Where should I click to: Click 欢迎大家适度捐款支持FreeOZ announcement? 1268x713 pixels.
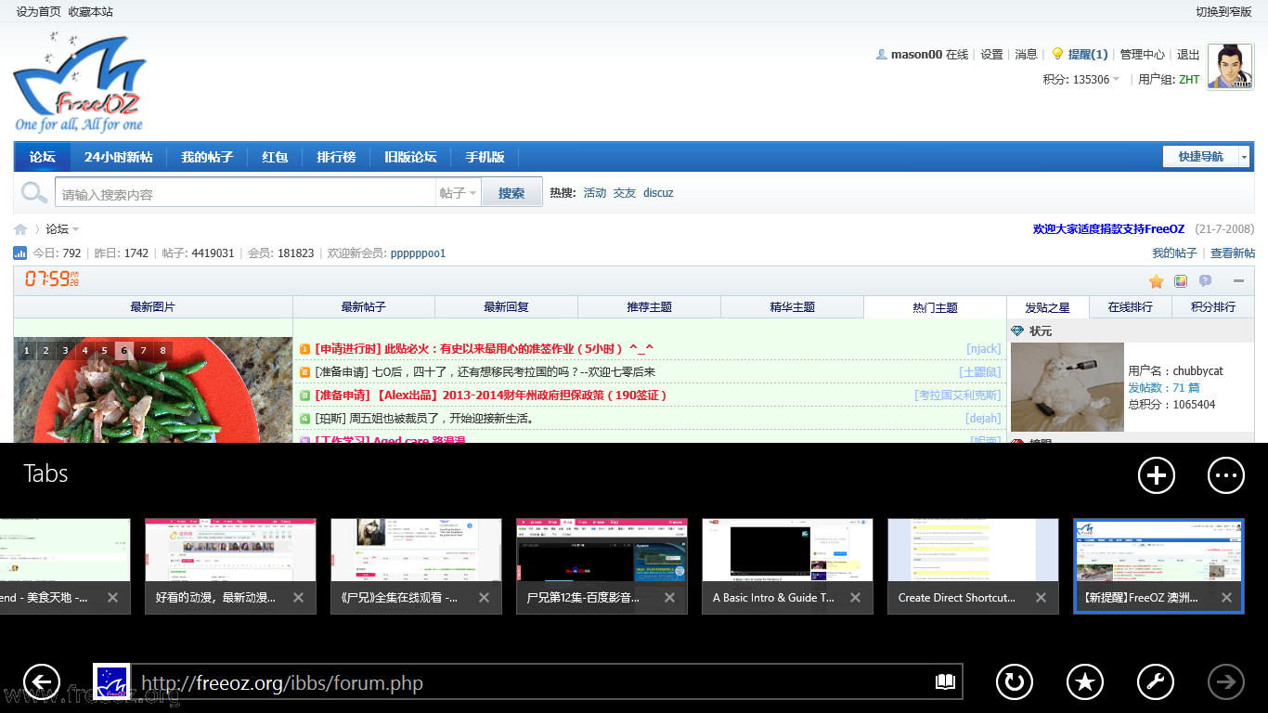[x=1108, y=229]
